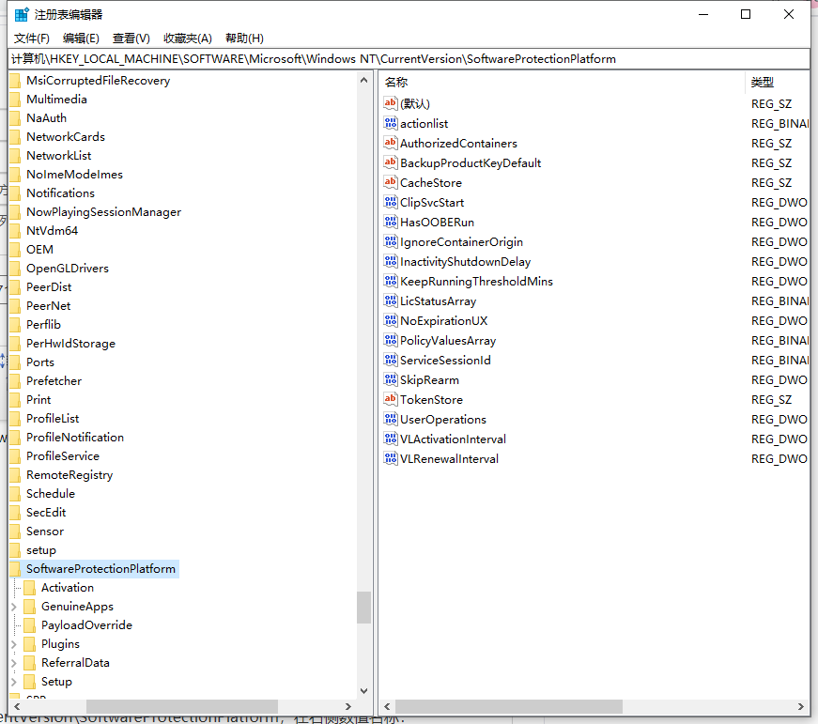Click the 名称 column header
Image resolution: width=818 pixels, height=724 pixels.
point(394,82)
